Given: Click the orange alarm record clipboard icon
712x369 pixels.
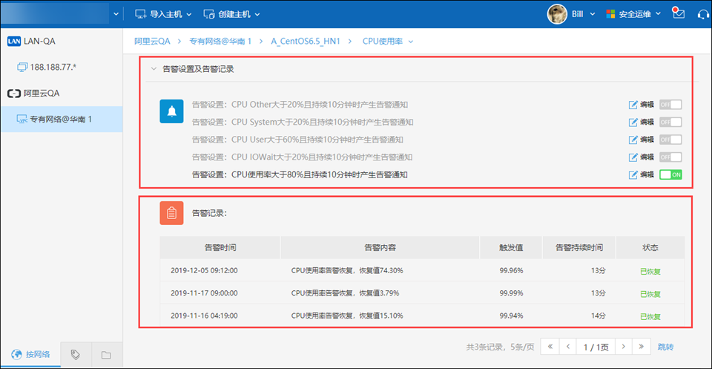Looking at the screenshot, I should [x=172, y=213].
